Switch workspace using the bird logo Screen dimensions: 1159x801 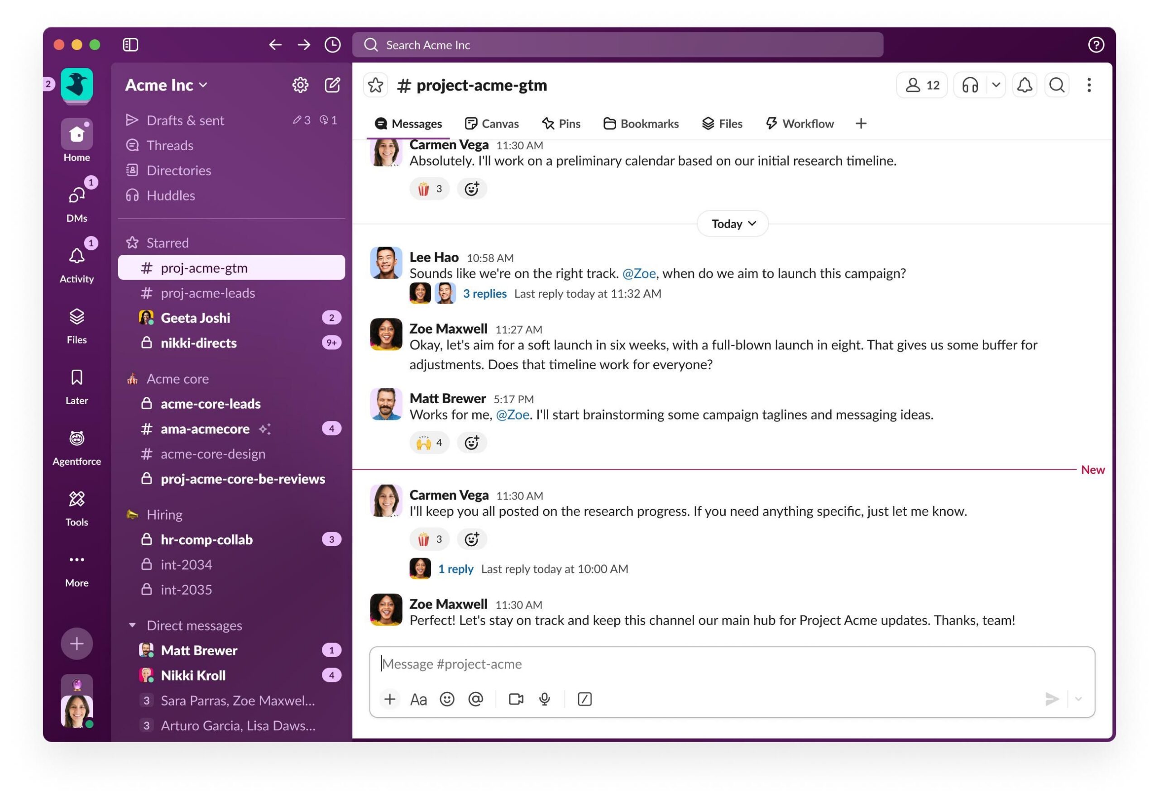[x=77, y=84]
